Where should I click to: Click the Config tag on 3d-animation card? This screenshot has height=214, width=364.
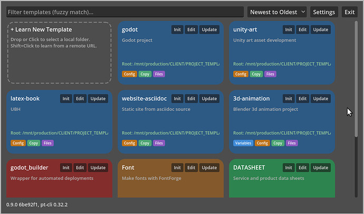pos(262,143)
